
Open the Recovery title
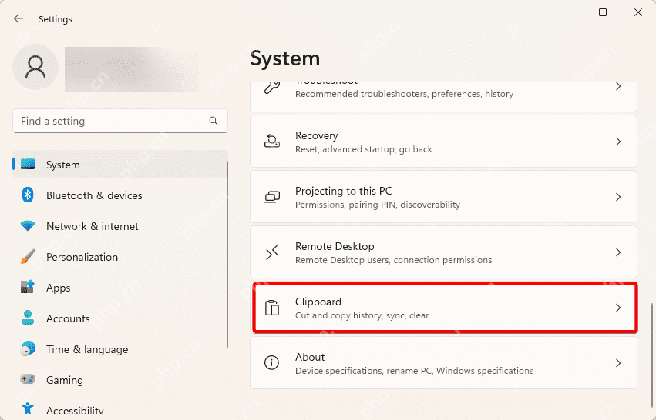point(316,135)
